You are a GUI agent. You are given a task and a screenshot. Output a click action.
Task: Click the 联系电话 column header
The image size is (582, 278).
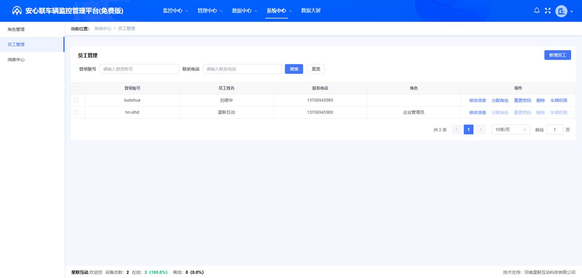(x=320, y=88)
